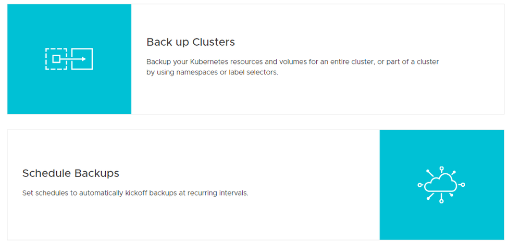Click the white area of Schedule Backups card
Viewport: 521px width, 243px height.
(193, 185)
